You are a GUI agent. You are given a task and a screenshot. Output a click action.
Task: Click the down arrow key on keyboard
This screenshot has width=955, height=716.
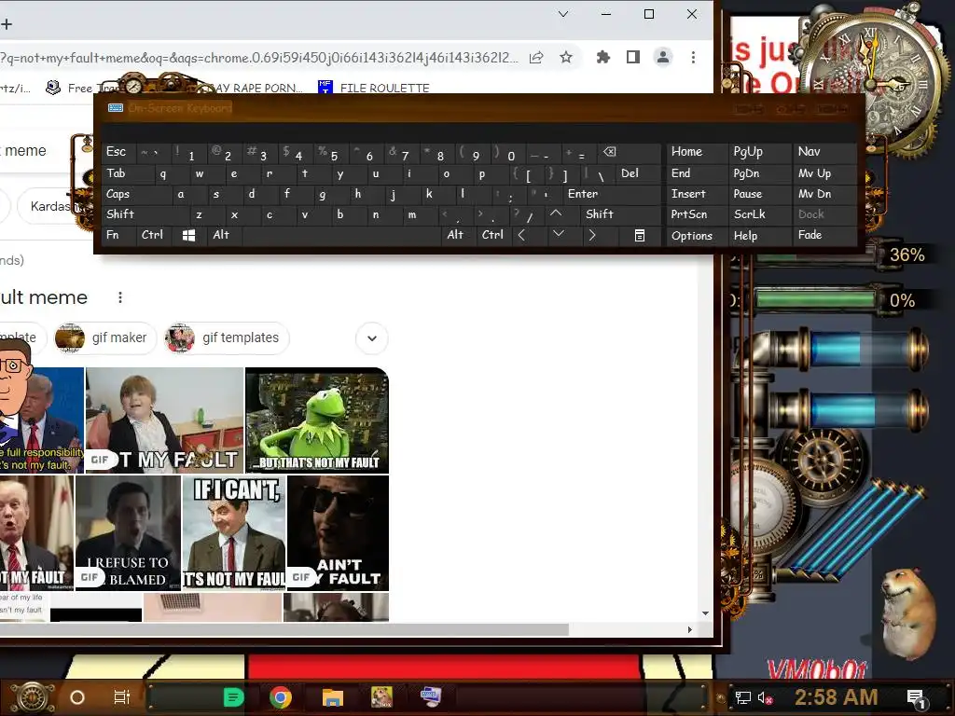(x=558, y=234)
